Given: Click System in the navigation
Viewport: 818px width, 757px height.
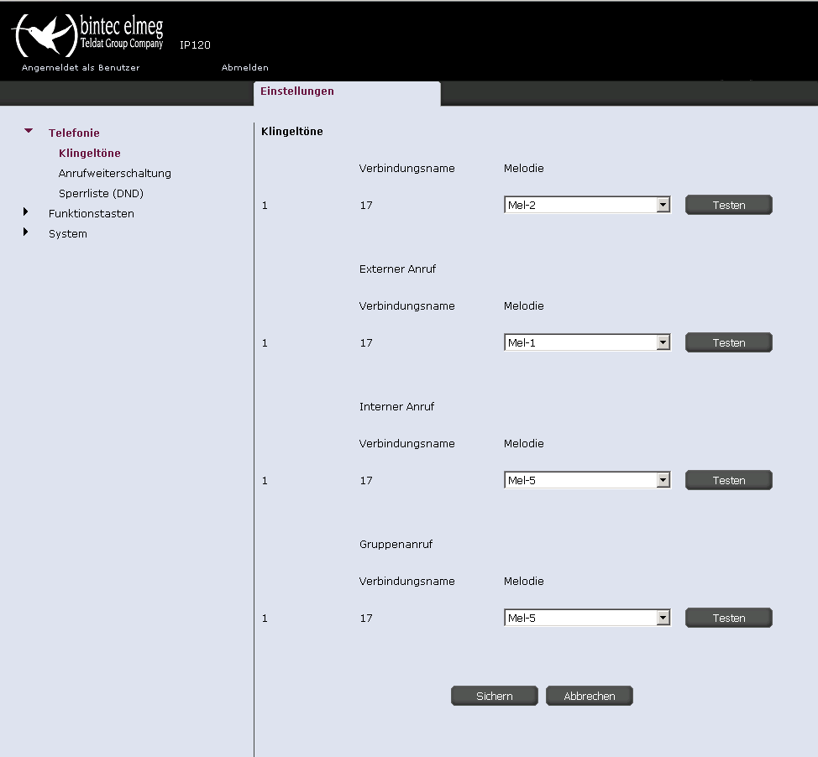Looking at the screenshot, I should tap(67, 233).
